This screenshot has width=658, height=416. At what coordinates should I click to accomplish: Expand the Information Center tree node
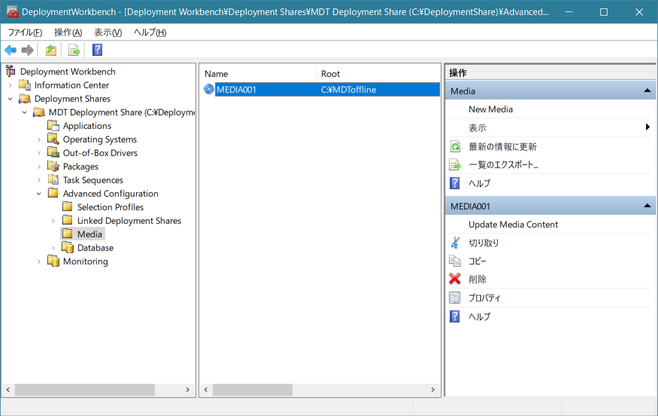[10, 85]
